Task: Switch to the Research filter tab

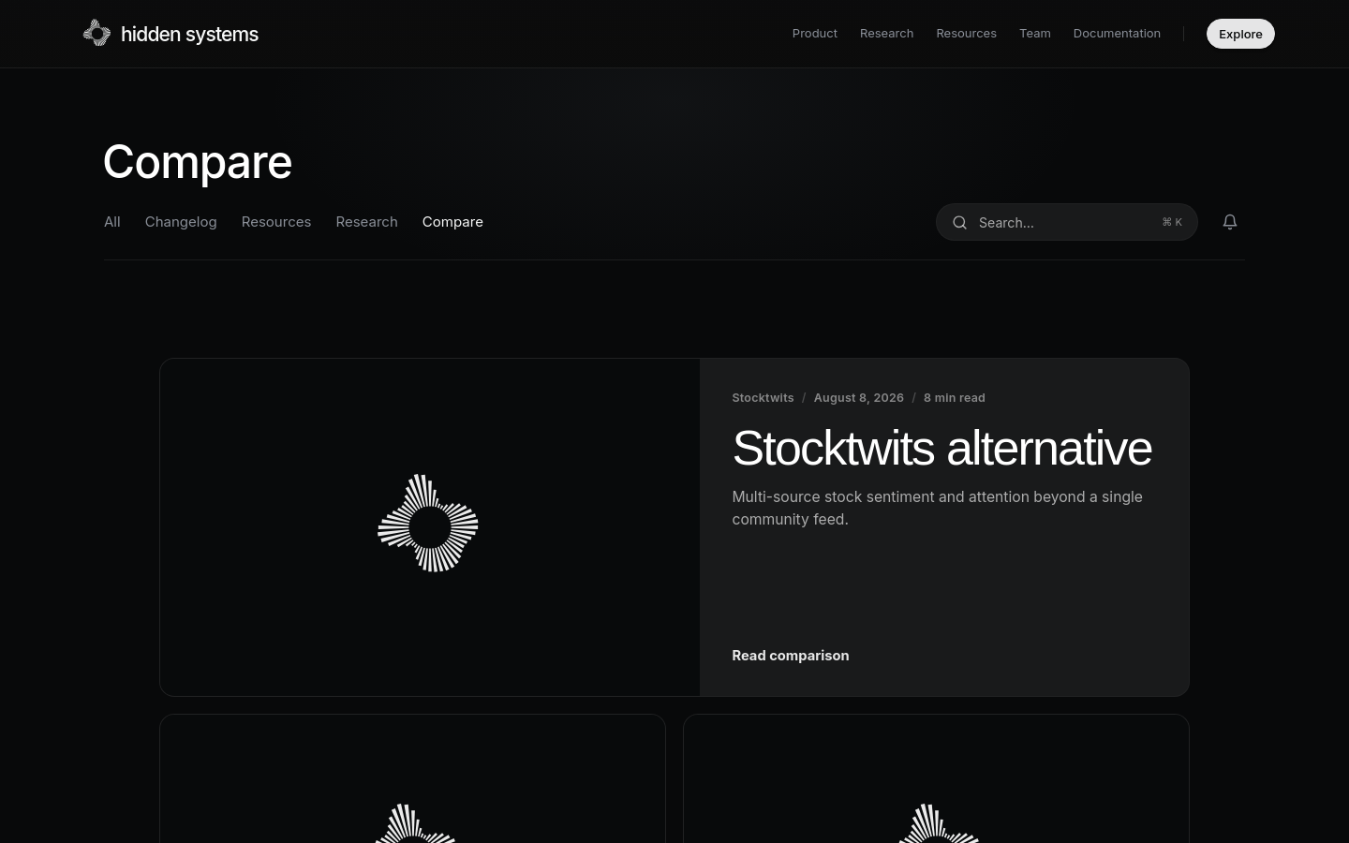Action: [x=367, y=222]
